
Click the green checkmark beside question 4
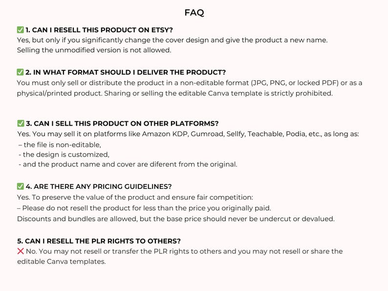(21, 186)
